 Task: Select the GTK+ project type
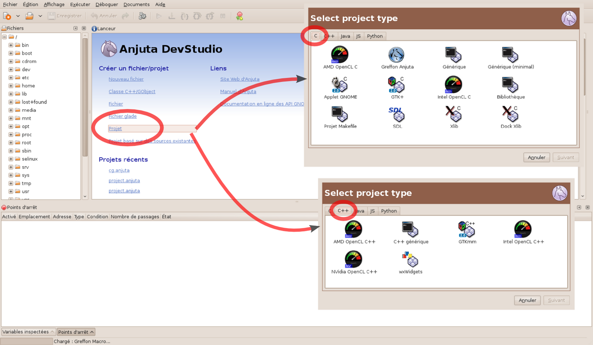click(x=397, y=88)
